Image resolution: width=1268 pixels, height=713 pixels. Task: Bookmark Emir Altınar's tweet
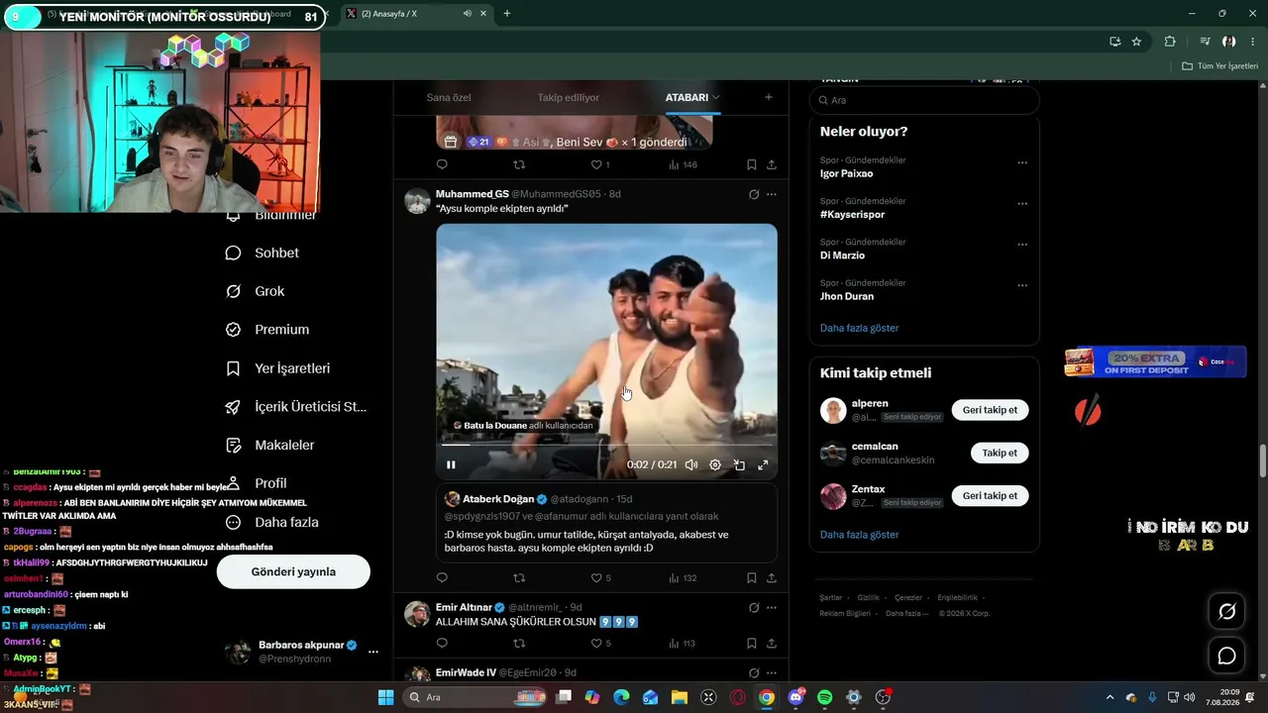[x=752, y=644]
